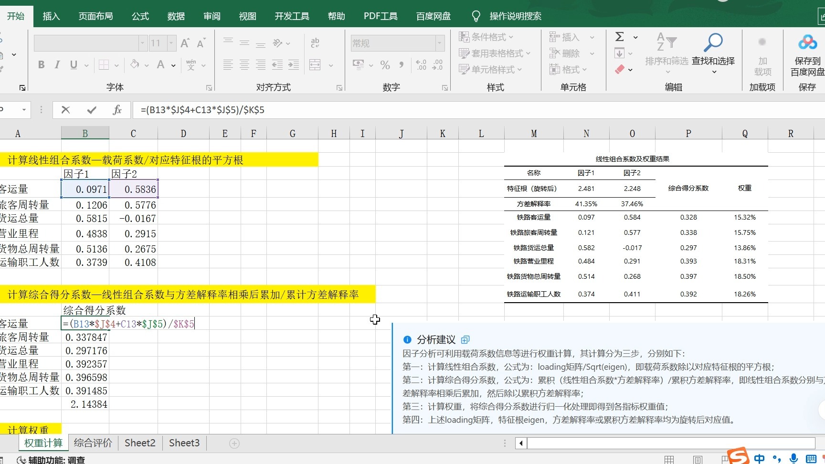Viewport: 825px width, 464px height.
Task: Toggle middle align button
Action: tap(244, 43)
